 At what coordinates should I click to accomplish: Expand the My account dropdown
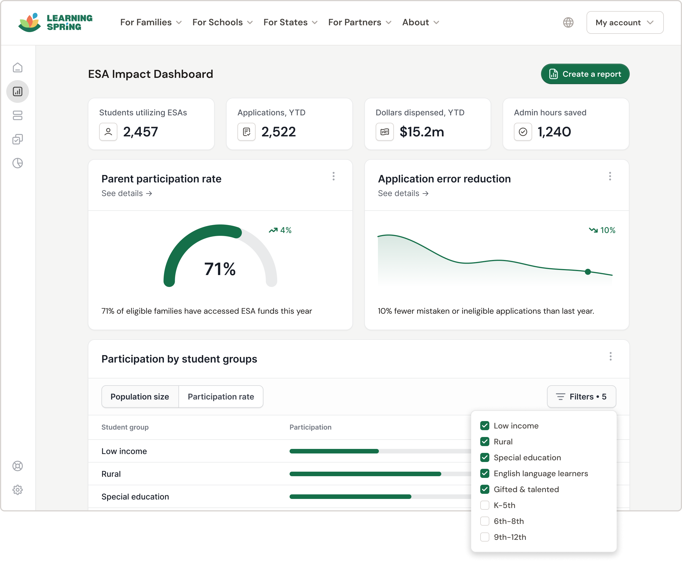click(x=625, y=22)
